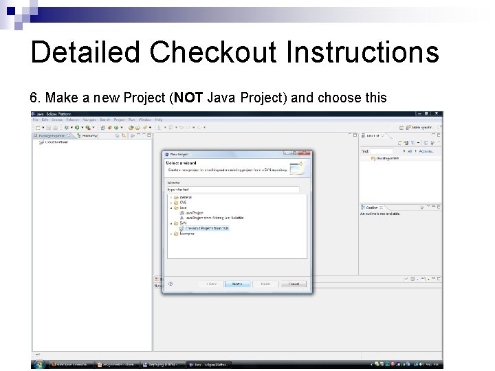The image size is (495, 371).
Task: Open the New file dropdown arrow
Action: coord(43,128)
